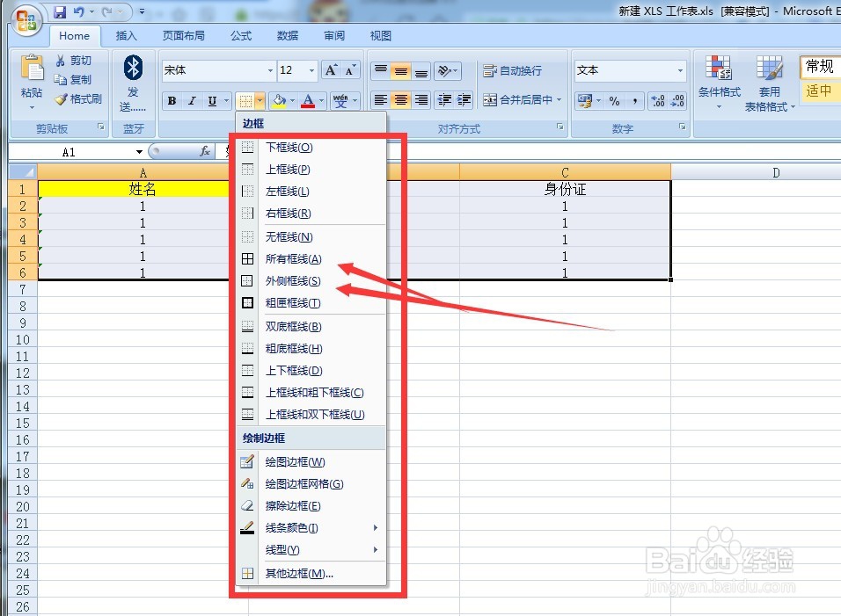Switch to the 公式 tab

click(x=241, y=36)
